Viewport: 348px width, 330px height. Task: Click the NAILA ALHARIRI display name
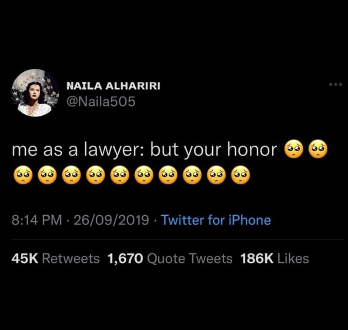click(113, 86)
